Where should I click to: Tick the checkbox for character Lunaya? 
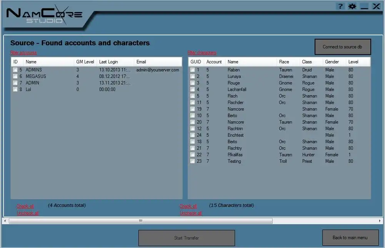point(192,76)
